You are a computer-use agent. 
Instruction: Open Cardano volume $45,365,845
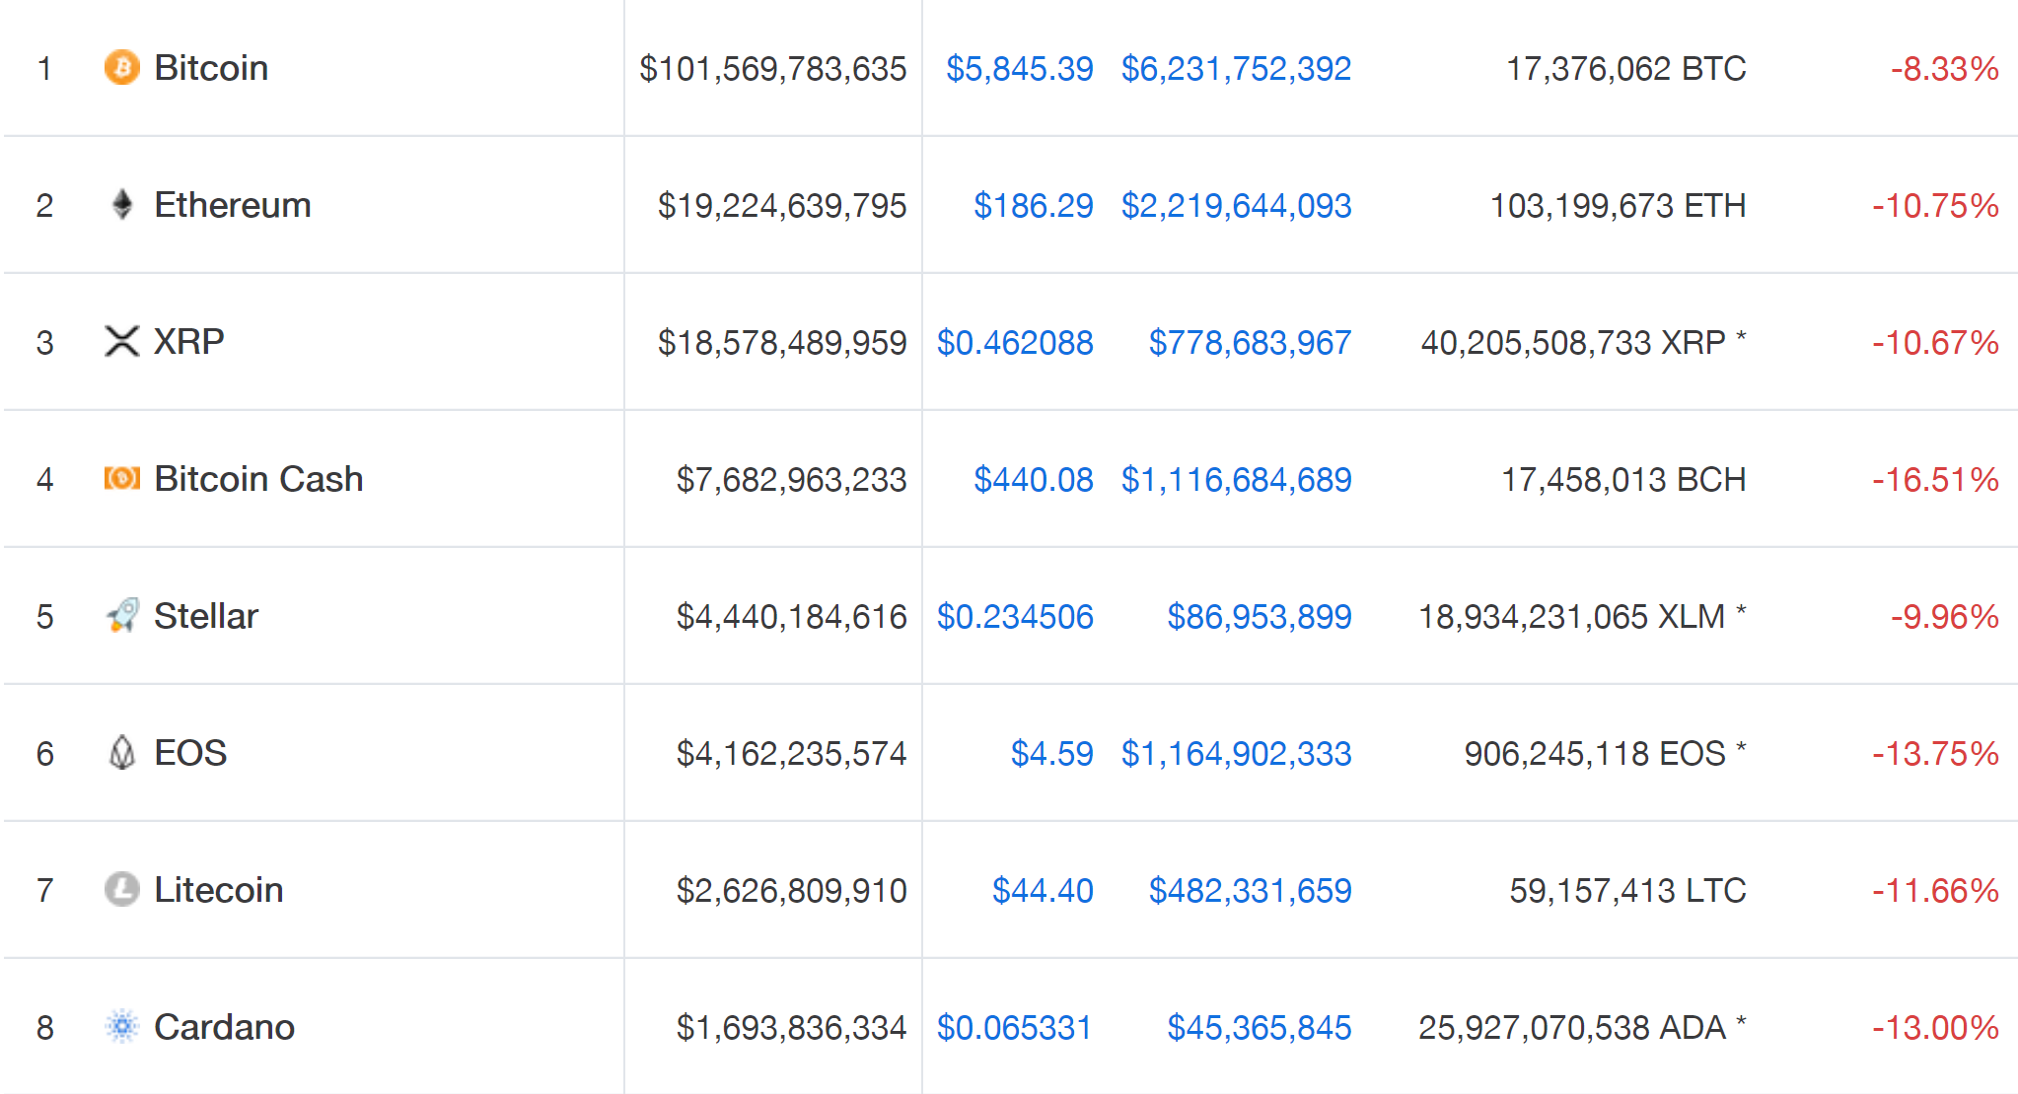[1260, 1027]
